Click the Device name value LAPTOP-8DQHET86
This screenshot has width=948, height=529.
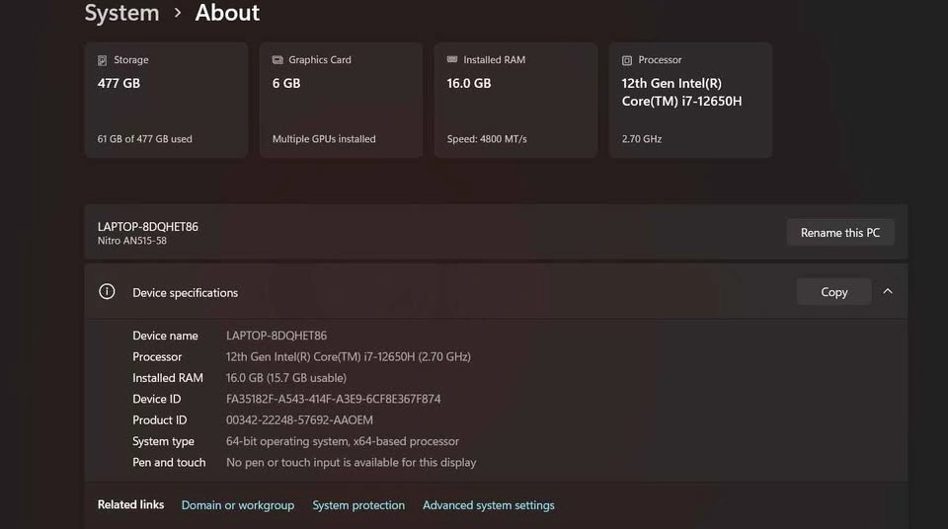[x=276, y=336]
